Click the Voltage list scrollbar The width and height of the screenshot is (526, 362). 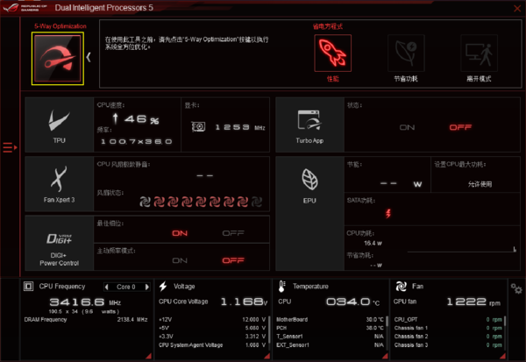(x=269, y=331)
